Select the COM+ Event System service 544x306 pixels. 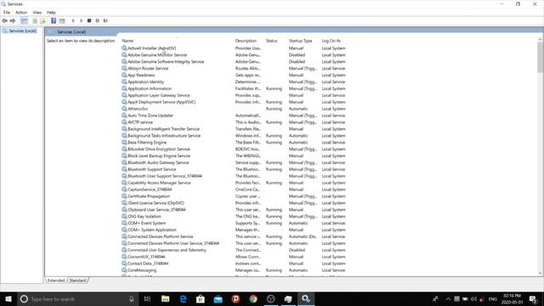147,223
